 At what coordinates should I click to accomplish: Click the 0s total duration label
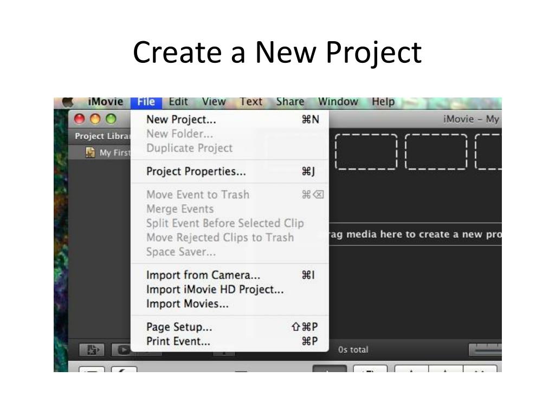pos(353,350)
